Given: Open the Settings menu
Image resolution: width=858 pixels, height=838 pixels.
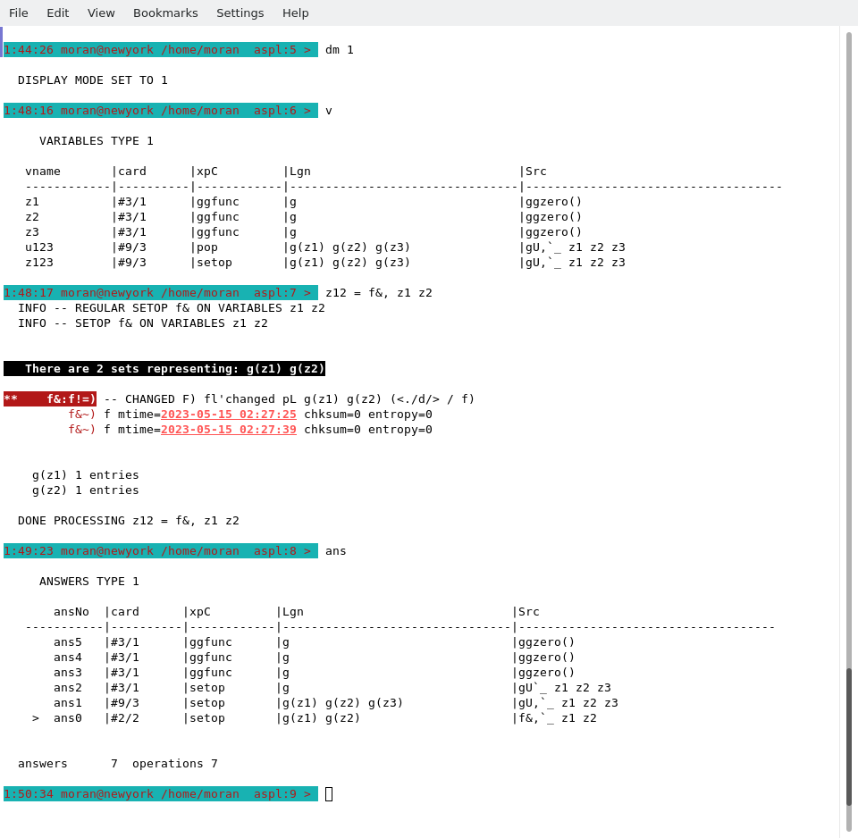Looking at the screenshot, I should pos(240,13).
